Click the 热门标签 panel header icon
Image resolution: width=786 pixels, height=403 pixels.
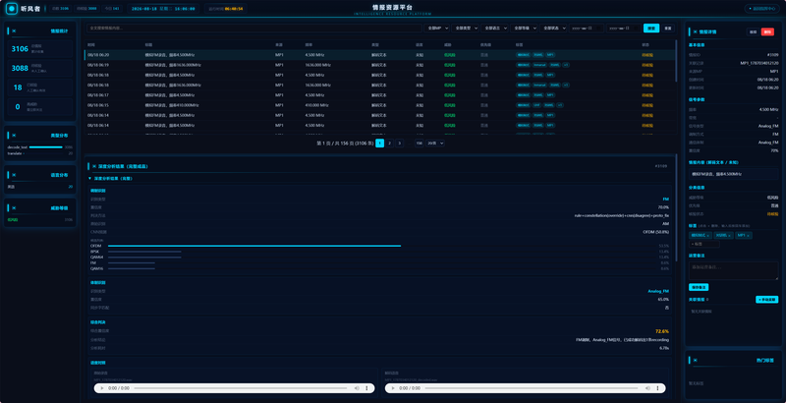tap(695, 360)
